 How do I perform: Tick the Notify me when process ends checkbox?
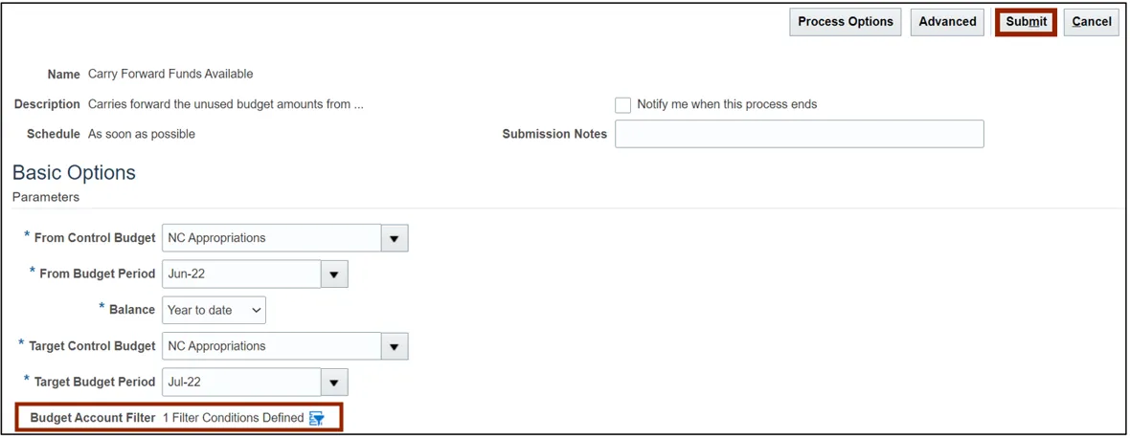pos(623,105)
